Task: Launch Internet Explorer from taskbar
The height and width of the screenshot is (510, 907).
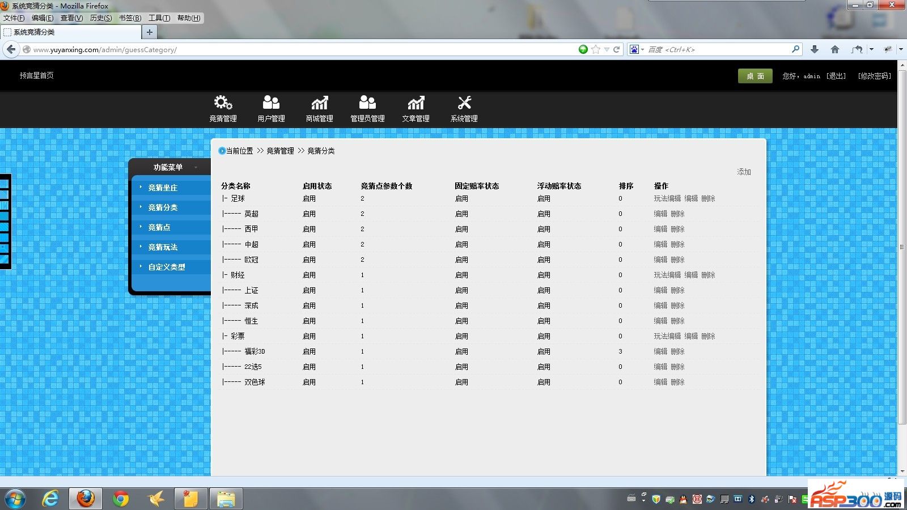Action: (50, 499)
